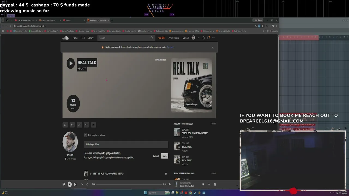
Task: Open Artist Studio link
Action: (174, 38)
